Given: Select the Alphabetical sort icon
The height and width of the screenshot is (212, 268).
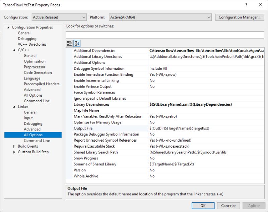Looking at the screenshot, I should pyautogui.click(x=77, y=43).
